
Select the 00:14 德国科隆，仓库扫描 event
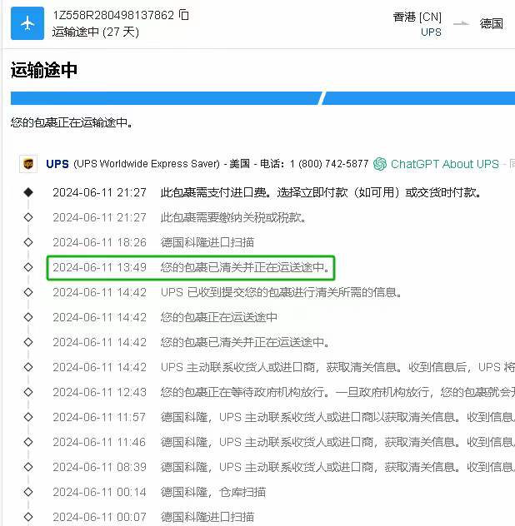(212, 492)
